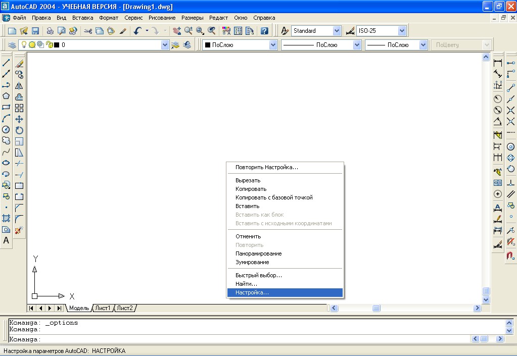The image size is (517, 356).
Task: Open the Layer Properties Manager icon
Action: [x=12, y=45]
